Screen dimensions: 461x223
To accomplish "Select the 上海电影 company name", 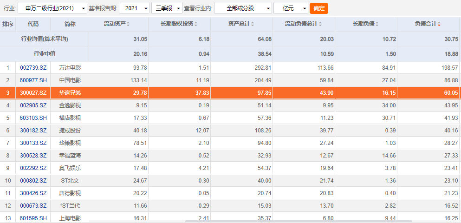I will click(70, 218).
